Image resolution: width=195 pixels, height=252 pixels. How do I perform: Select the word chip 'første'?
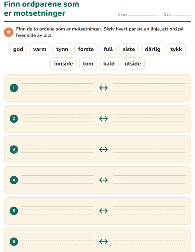coord(86,49)
